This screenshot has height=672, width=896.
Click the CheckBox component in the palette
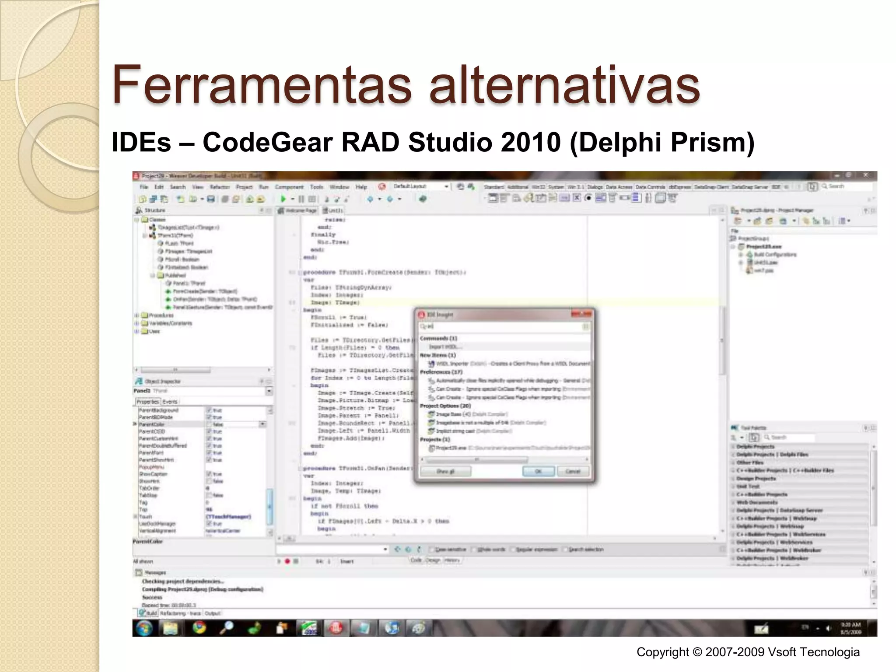pyautogui.click(x=577, y=198)
